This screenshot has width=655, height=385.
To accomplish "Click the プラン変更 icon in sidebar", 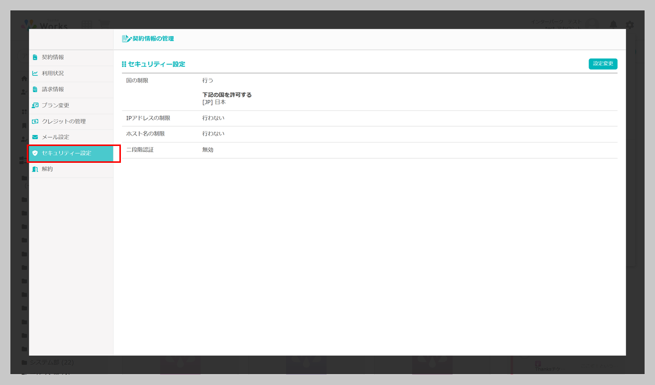I will click(35, 105).
